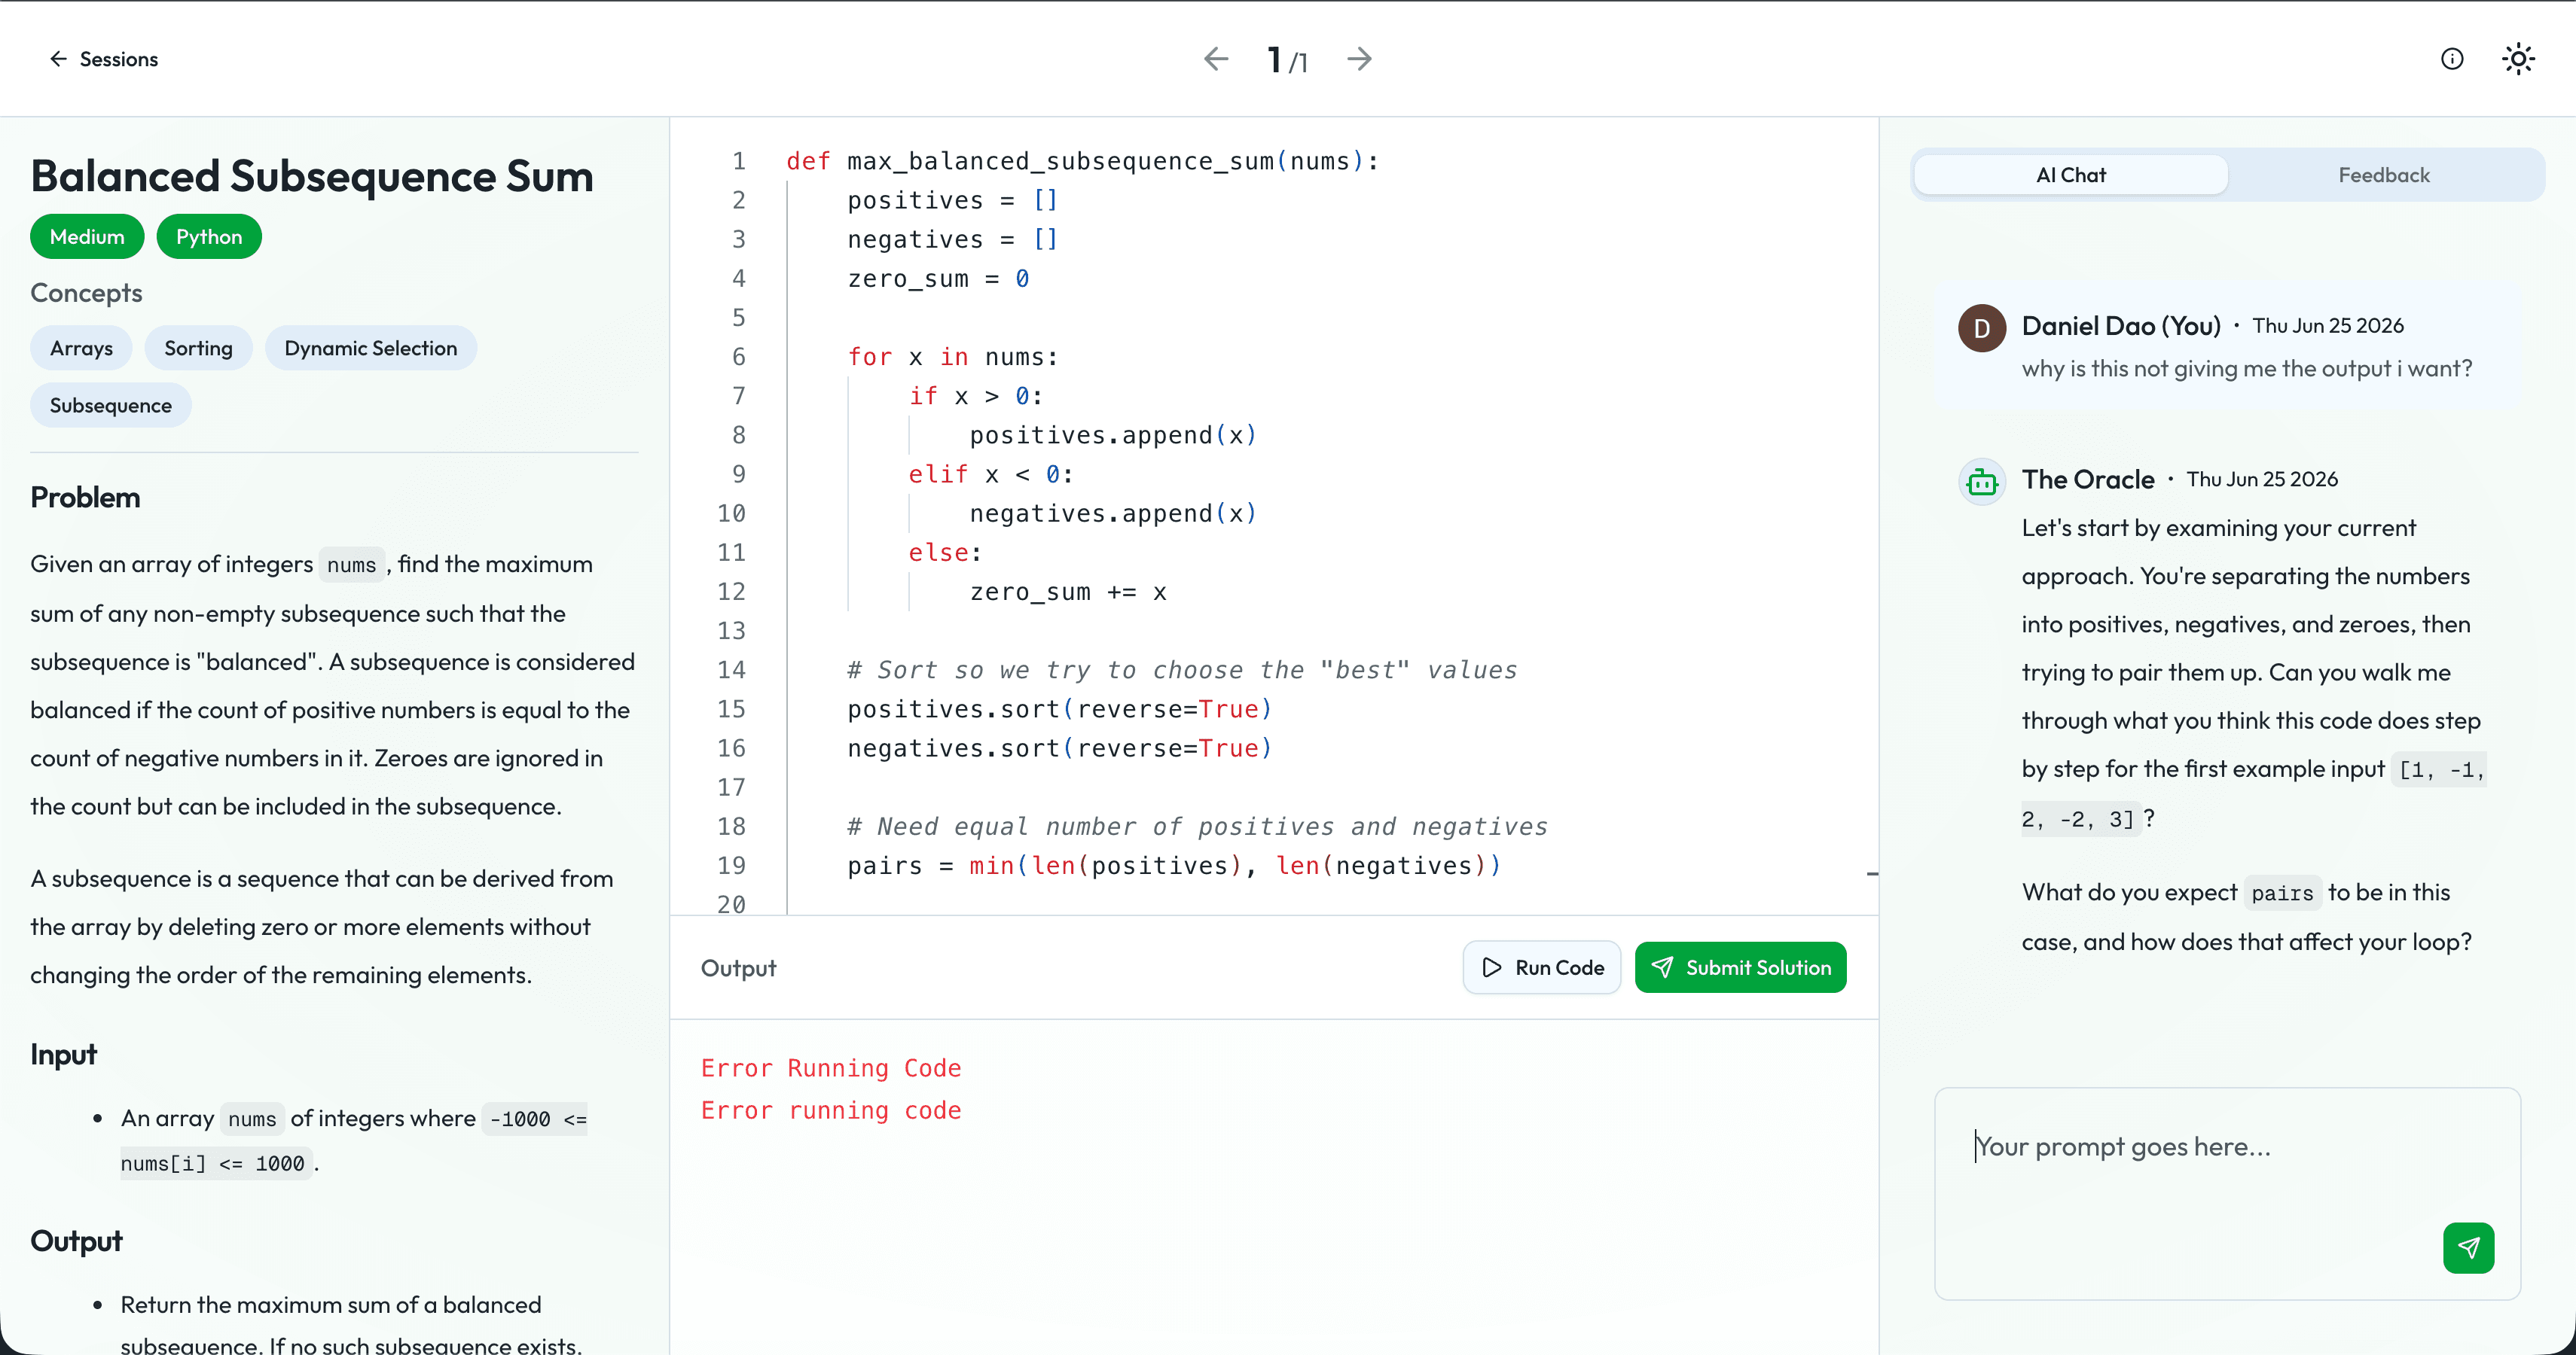Select the Arrays concept tag
Viewport: 2576px width, 1355px height.
81,348
